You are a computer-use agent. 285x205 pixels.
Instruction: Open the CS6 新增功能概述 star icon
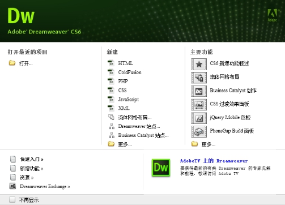(x=199, y=64)
